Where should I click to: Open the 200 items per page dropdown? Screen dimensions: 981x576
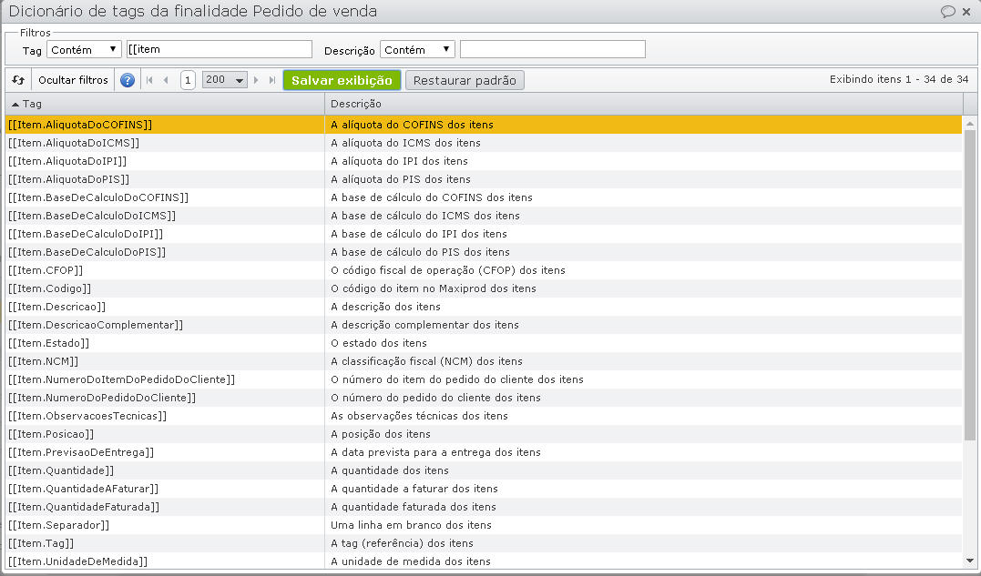pyautogui.click(x=225, y=80)
